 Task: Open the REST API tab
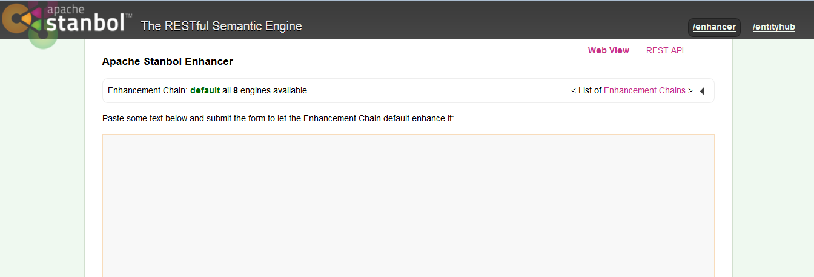pos(664,50)
